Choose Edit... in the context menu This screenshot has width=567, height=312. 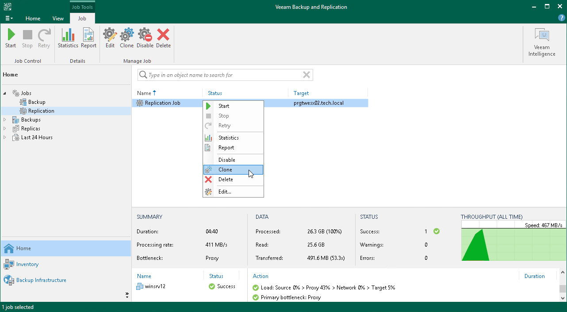click(x=233, y=192)
